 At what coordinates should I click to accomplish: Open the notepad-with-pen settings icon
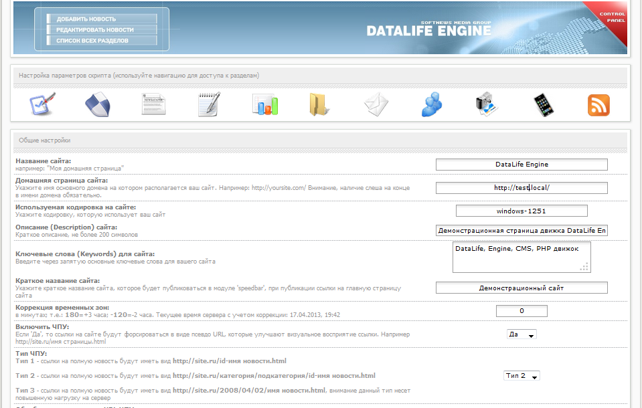[x=210, y=104]
